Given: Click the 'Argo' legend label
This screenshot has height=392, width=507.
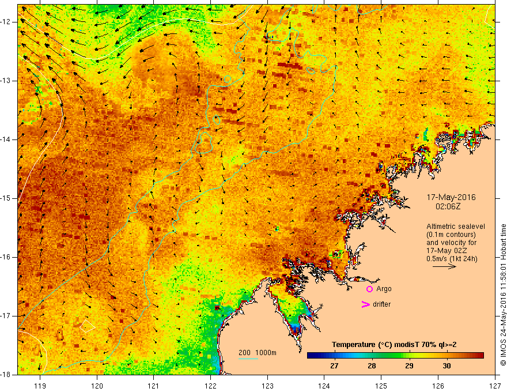Looking at the screenshot, I should [384, 289].
